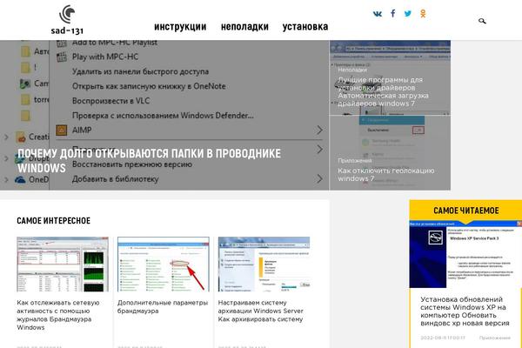The width and height of the screenshot is (522, 348).
Task: Click the sad-131 site logo
Action: click(x=67, y=20)
